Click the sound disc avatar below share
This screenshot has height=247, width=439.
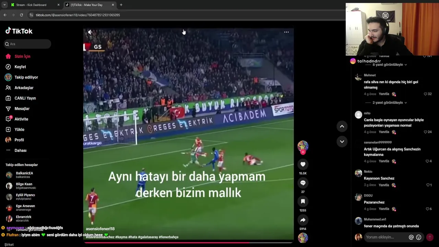pos(303,238)
